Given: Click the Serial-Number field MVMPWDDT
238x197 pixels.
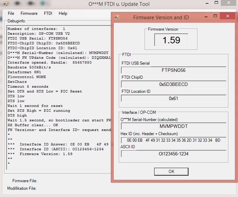Looking at the screenshot, I should click(x=173, y=126).
